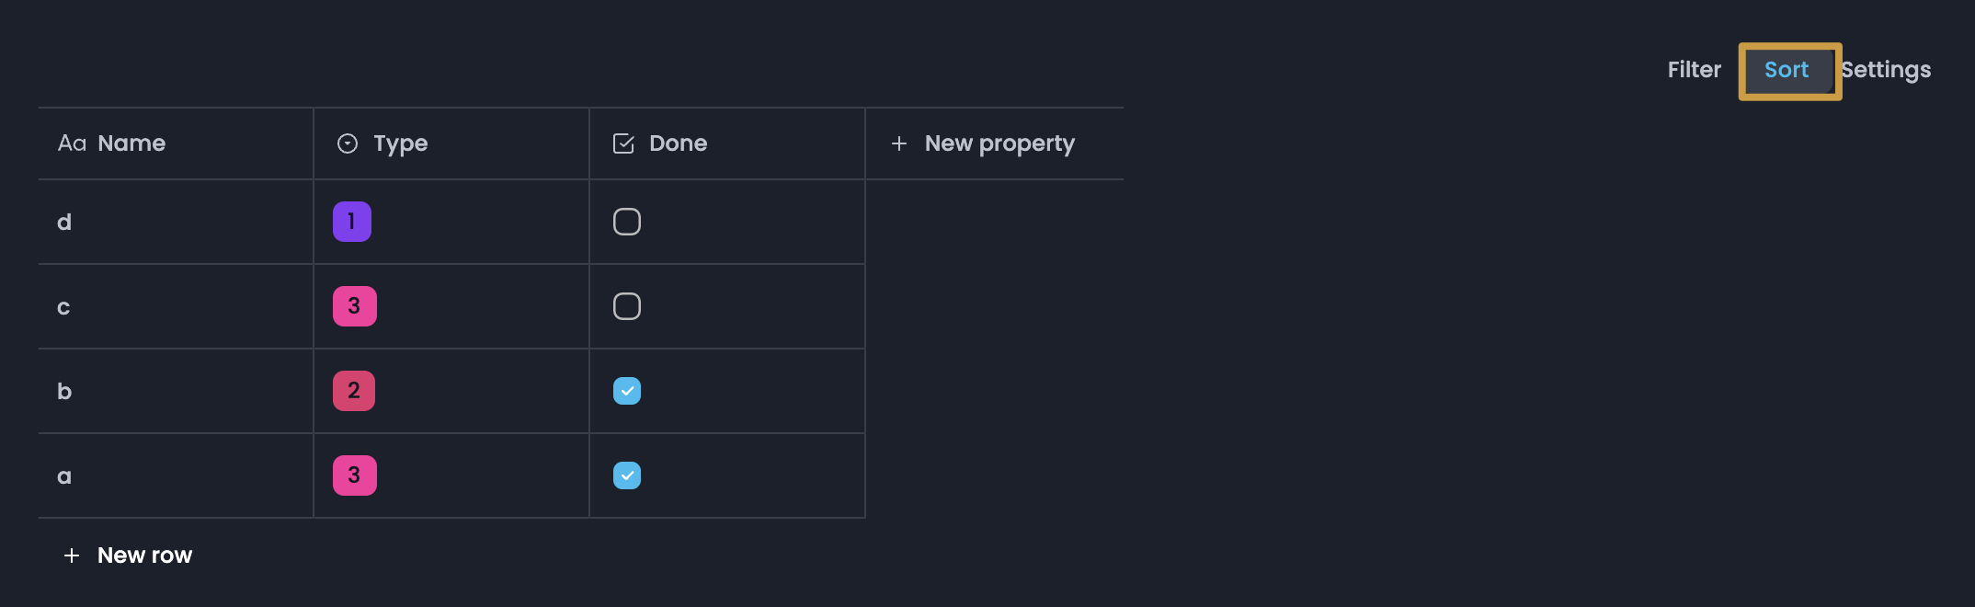Image resolution: width=1975 pixels, height=607 pixels.
Task: Open the Type tag 1 in row d
Action: (352, 222)
